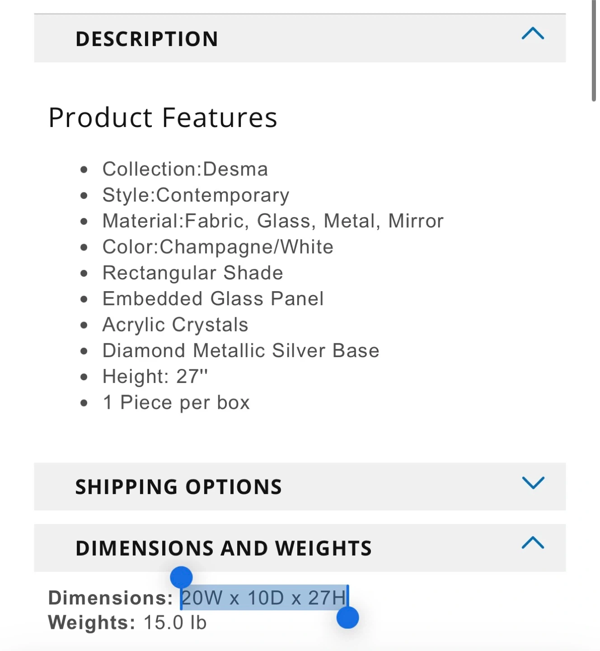Viewport: 600px width, 651px height.
Task: Click the Diamond Metallic Silver Base item
Action: [x=241, y=351]
